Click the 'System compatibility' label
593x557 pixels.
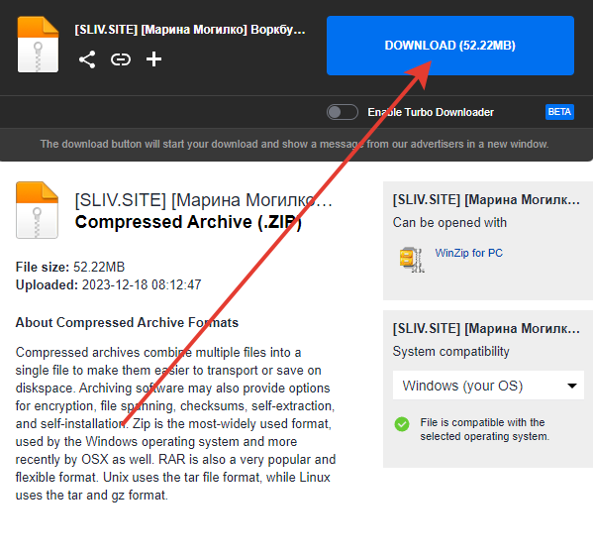coord(450,352)
